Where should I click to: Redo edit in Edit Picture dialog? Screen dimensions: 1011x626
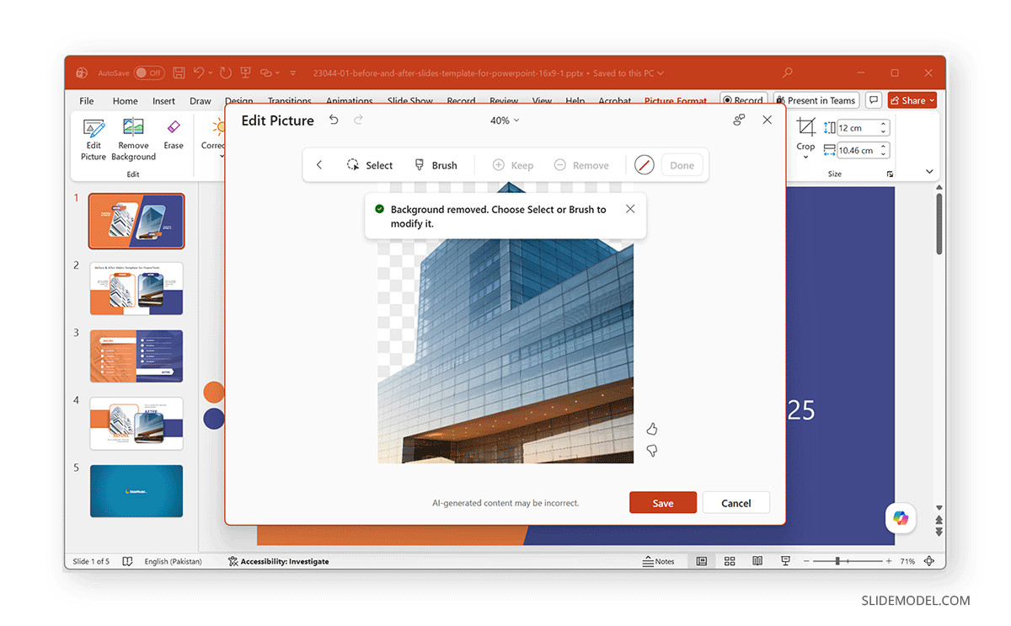pyautogui.click(x=359, y=120)
